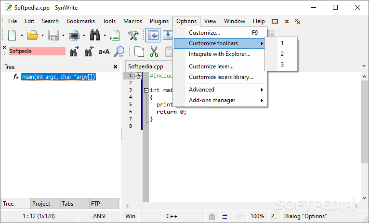369x223 pixels.
Task: Open setup via wrench and hammer icon
Action: pos(133,35)
